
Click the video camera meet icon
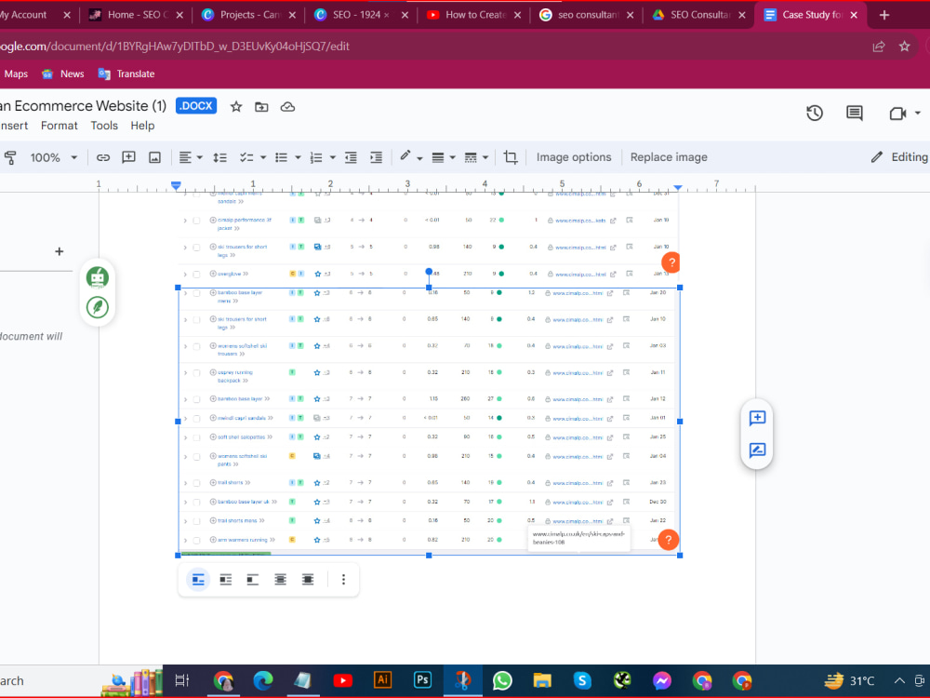(898, 113)
